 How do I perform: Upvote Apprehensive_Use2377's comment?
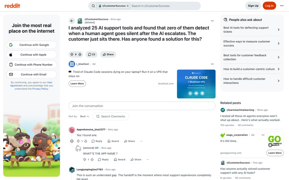78,141
